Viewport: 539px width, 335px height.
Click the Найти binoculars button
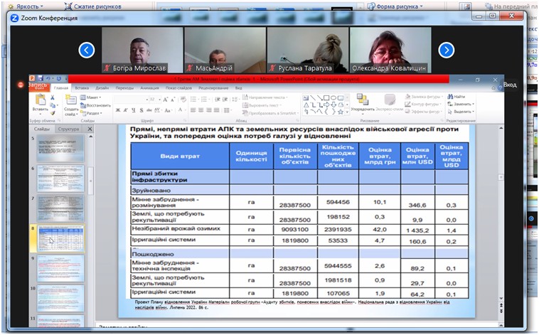tap(457, 97)
